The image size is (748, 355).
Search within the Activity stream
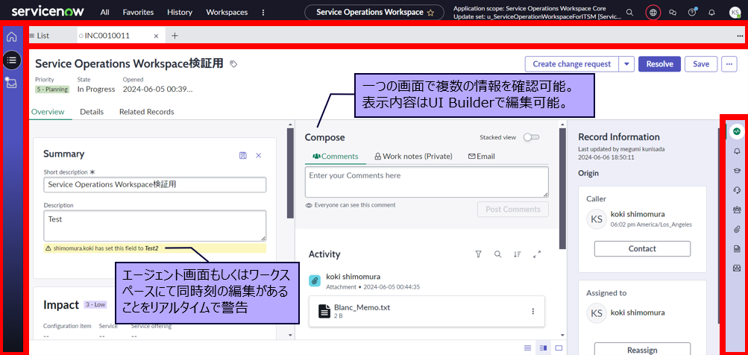pos(498,254)
